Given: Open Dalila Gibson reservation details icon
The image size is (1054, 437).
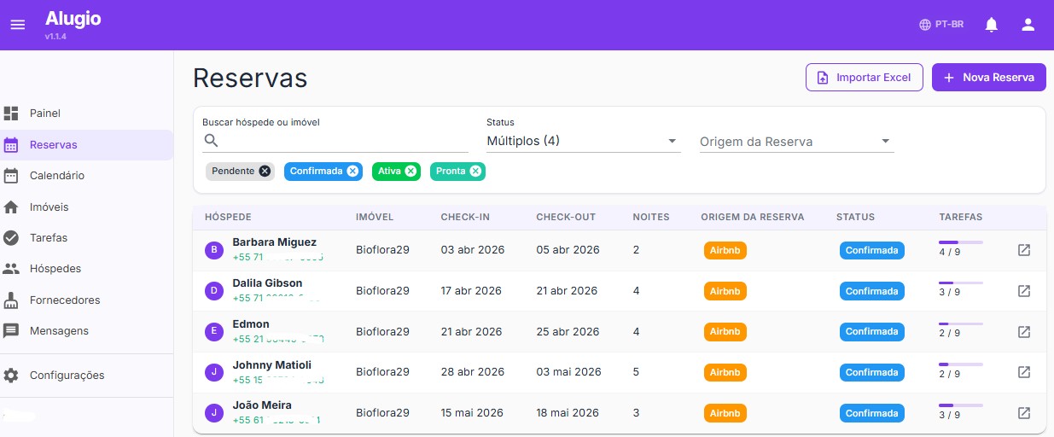Looking at the screenshot, I should pos(1024,291).
